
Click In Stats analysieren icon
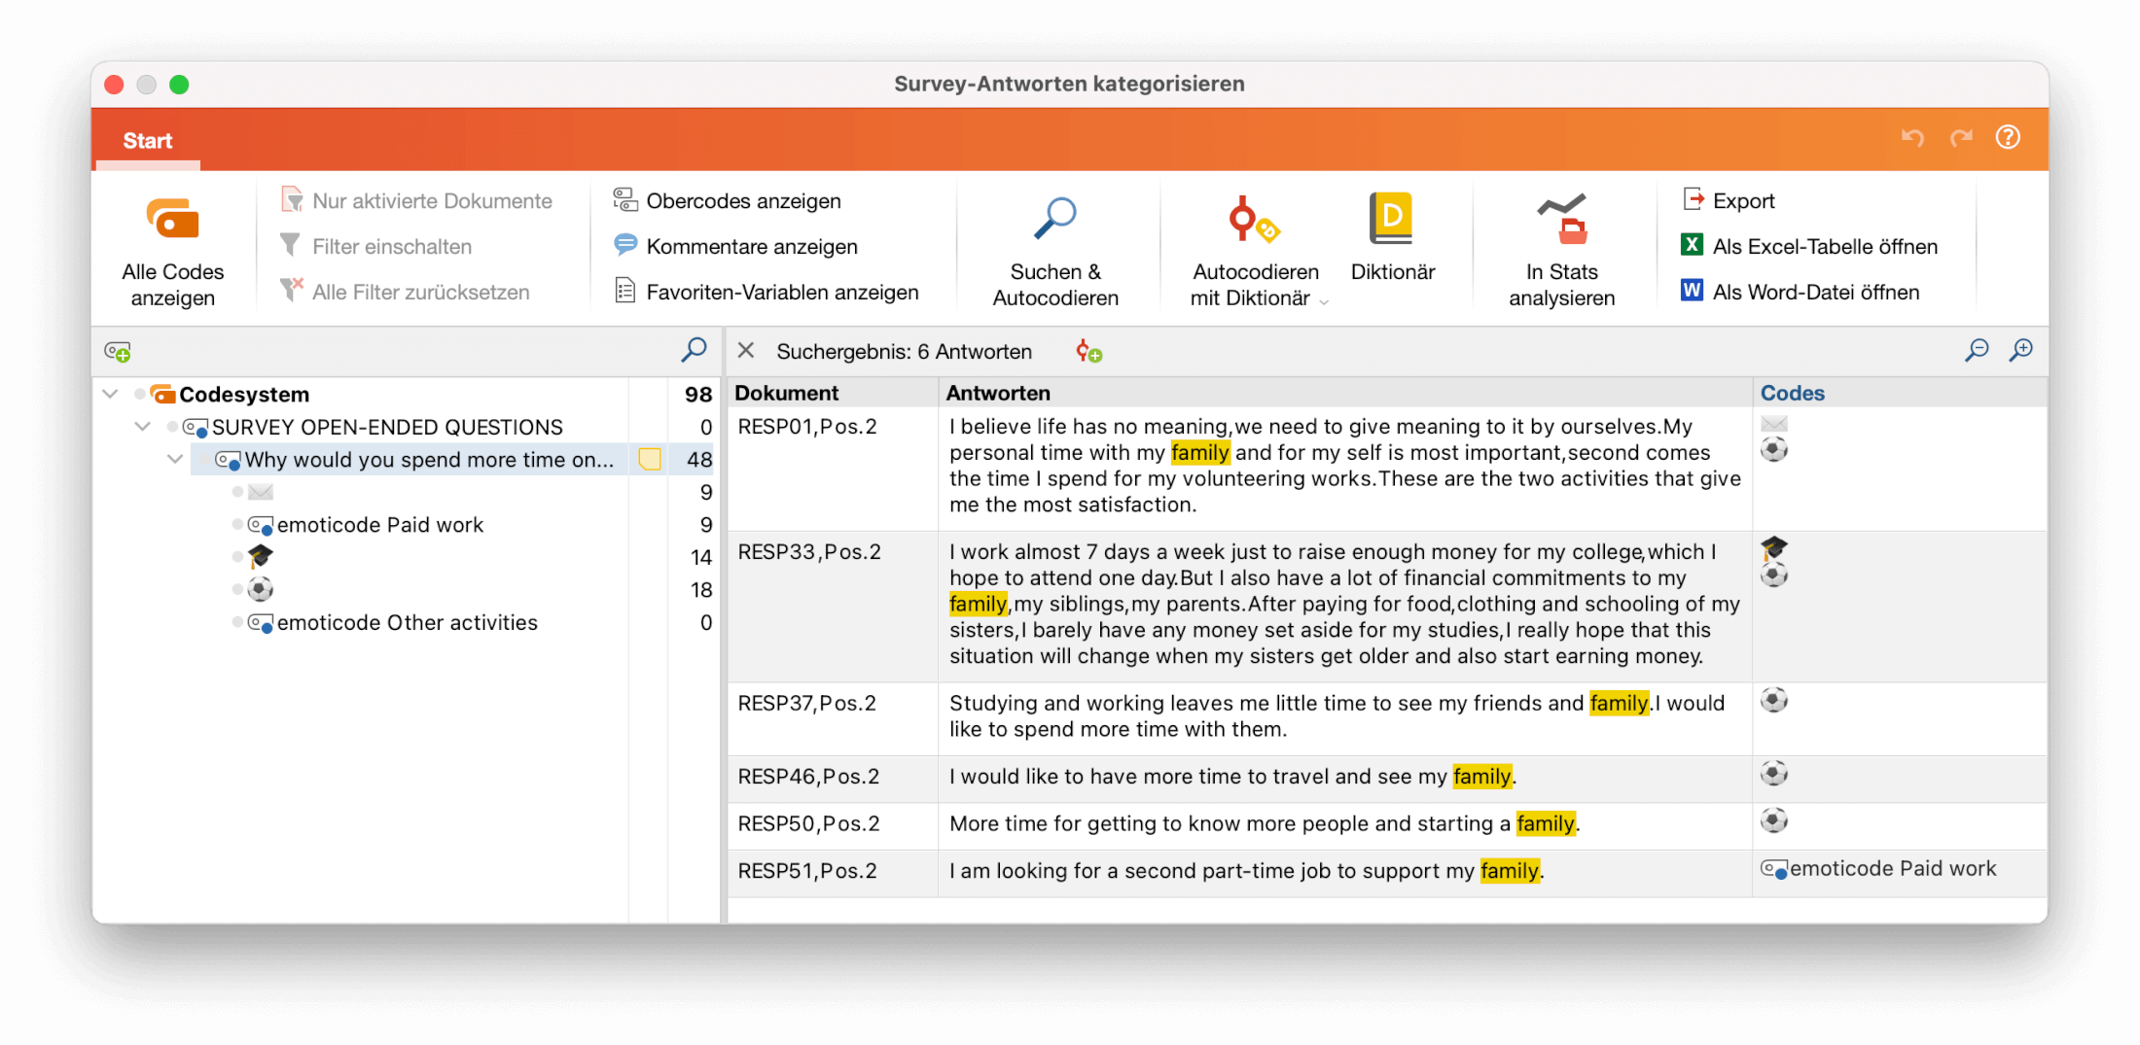coord(1561,219)
